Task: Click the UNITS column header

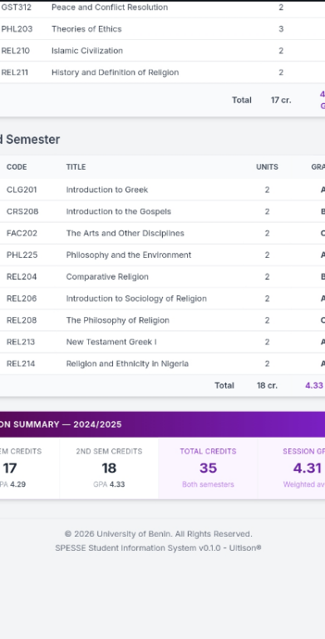Action: pos(267,167)
